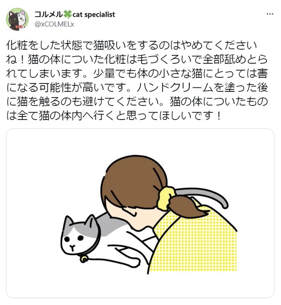281x305 pixels.
Task: Open the three-dot more options menu
Action: pos(270,14)
